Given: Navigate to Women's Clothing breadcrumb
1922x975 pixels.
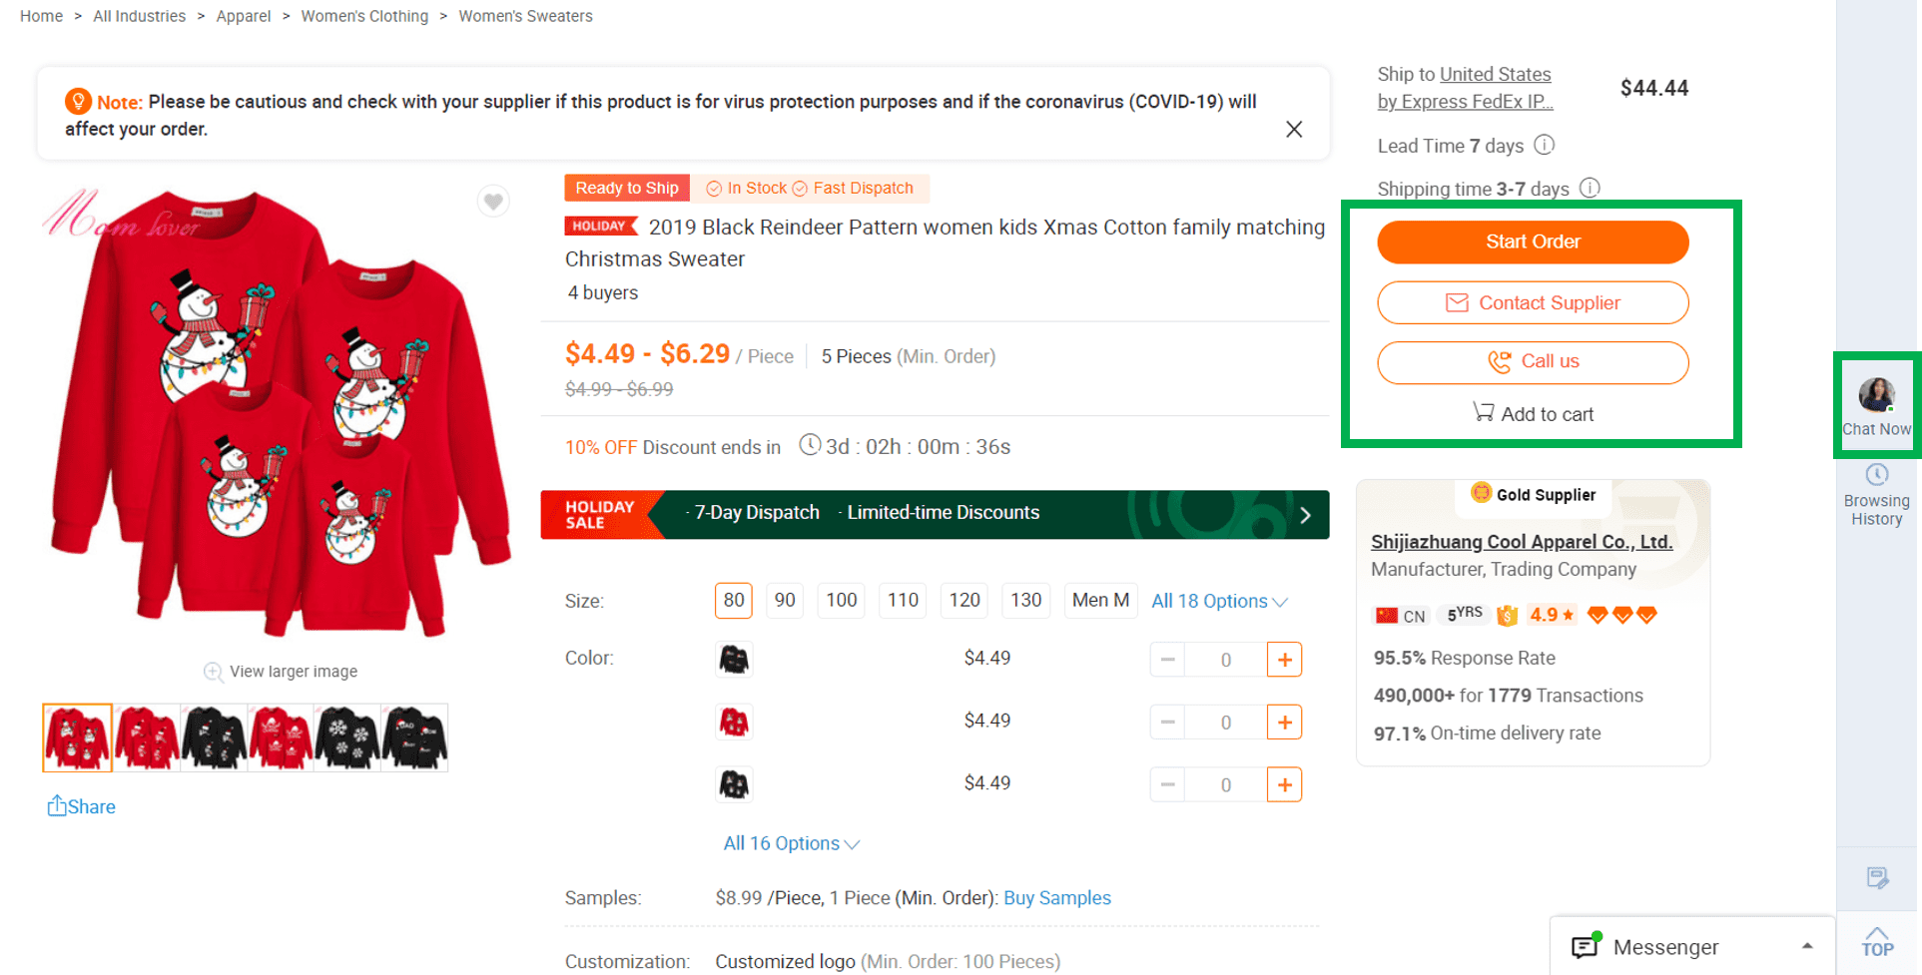Looking at the screenshot, I should [364, 16].
